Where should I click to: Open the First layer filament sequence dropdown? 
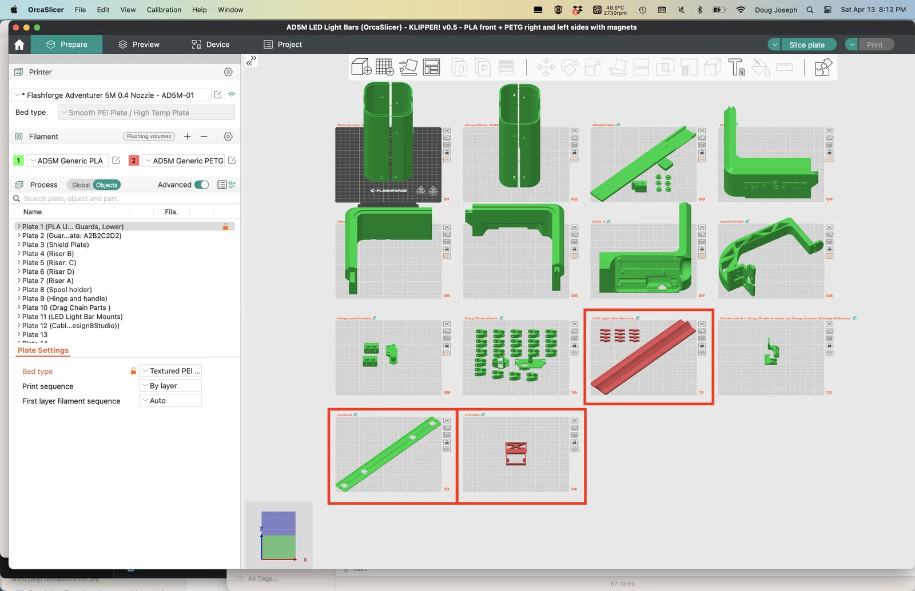[x=170, y=401]
